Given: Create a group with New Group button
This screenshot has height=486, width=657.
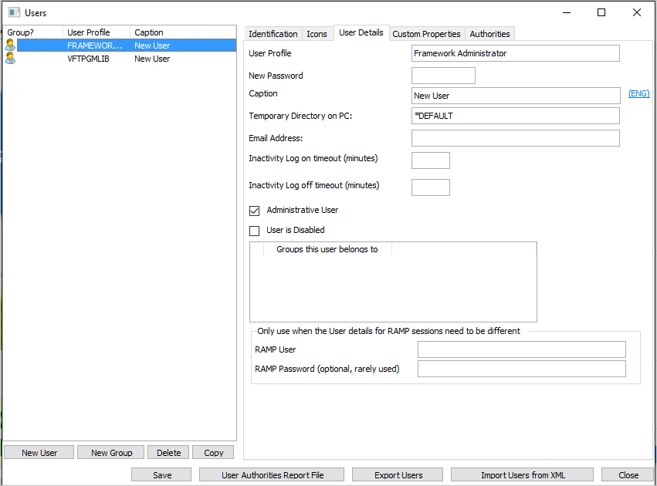Looking at the screenshot, I should (x=111, y=453).
